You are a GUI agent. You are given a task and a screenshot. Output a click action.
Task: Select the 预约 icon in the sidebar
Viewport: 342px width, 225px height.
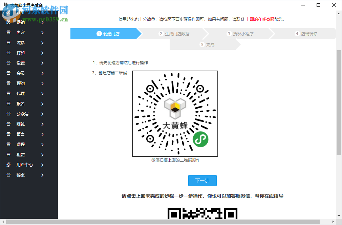click(x=9, y=83)
